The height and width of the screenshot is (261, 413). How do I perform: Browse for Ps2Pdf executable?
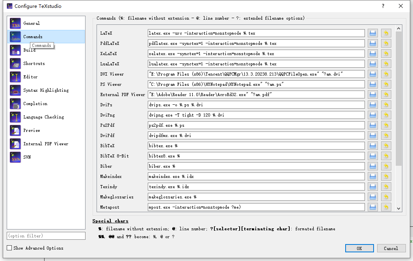(x=373, y=125)
